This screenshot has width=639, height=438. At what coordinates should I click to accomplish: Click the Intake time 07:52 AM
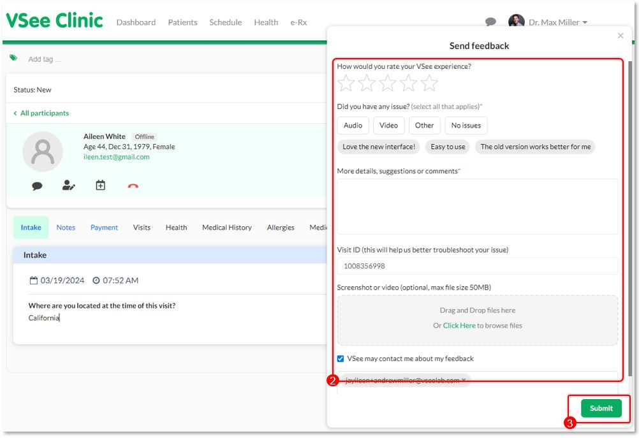(x=115, y=281)
